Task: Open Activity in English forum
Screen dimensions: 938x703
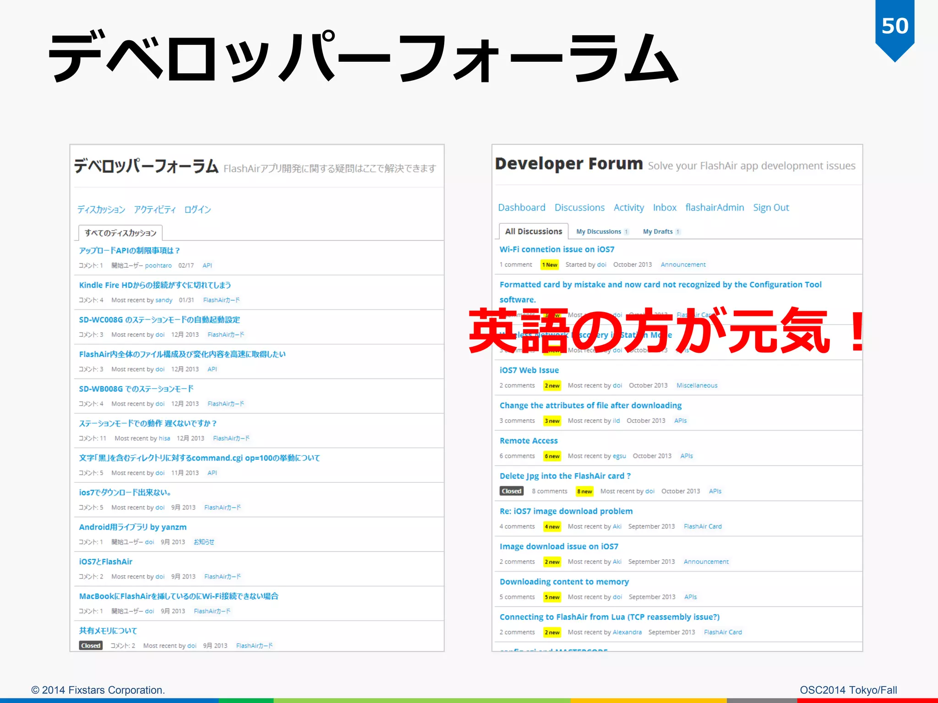Action: pos(629,207)
